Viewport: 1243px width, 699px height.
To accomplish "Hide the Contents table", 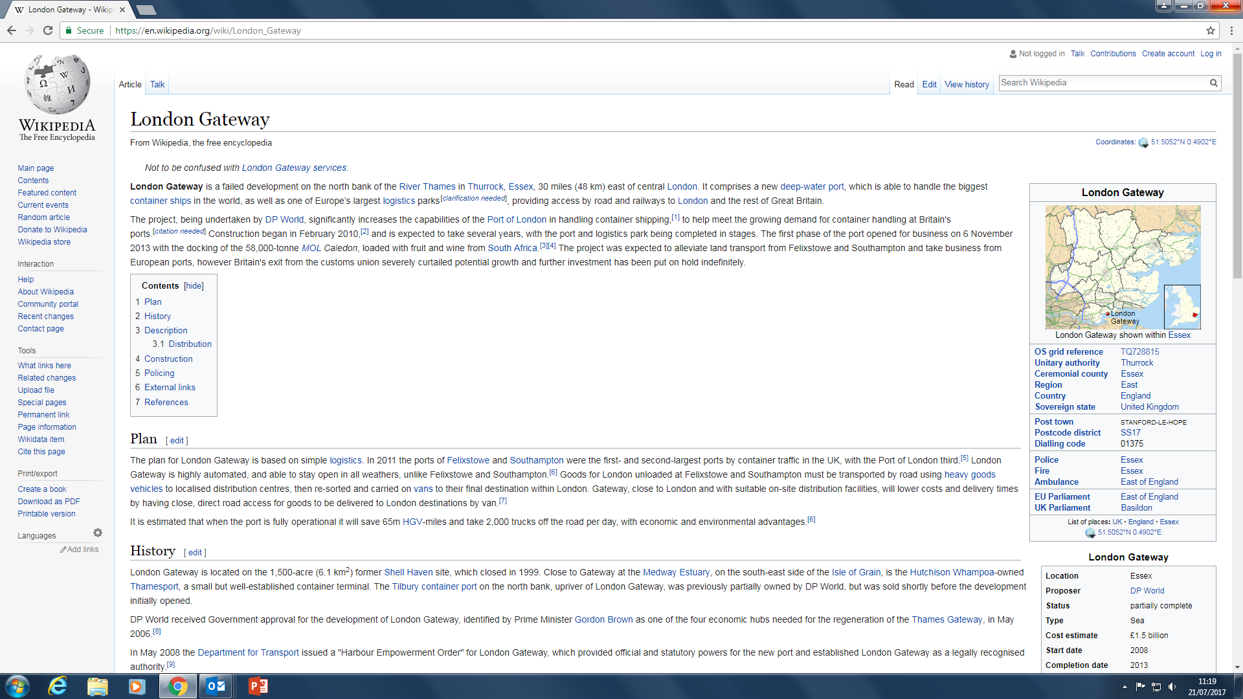I will coord(194,286).
